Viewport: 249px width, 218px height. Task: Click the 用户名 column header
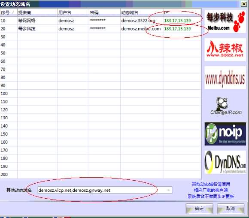[73, 12]
